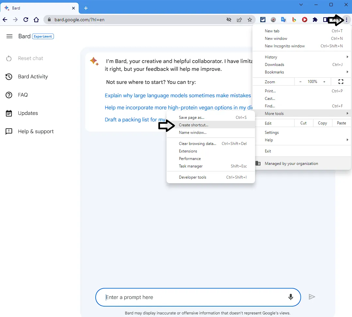The image size is (352, 317).
Task: Click the Enter a prompt here field
Action: [x=193, y=297]
